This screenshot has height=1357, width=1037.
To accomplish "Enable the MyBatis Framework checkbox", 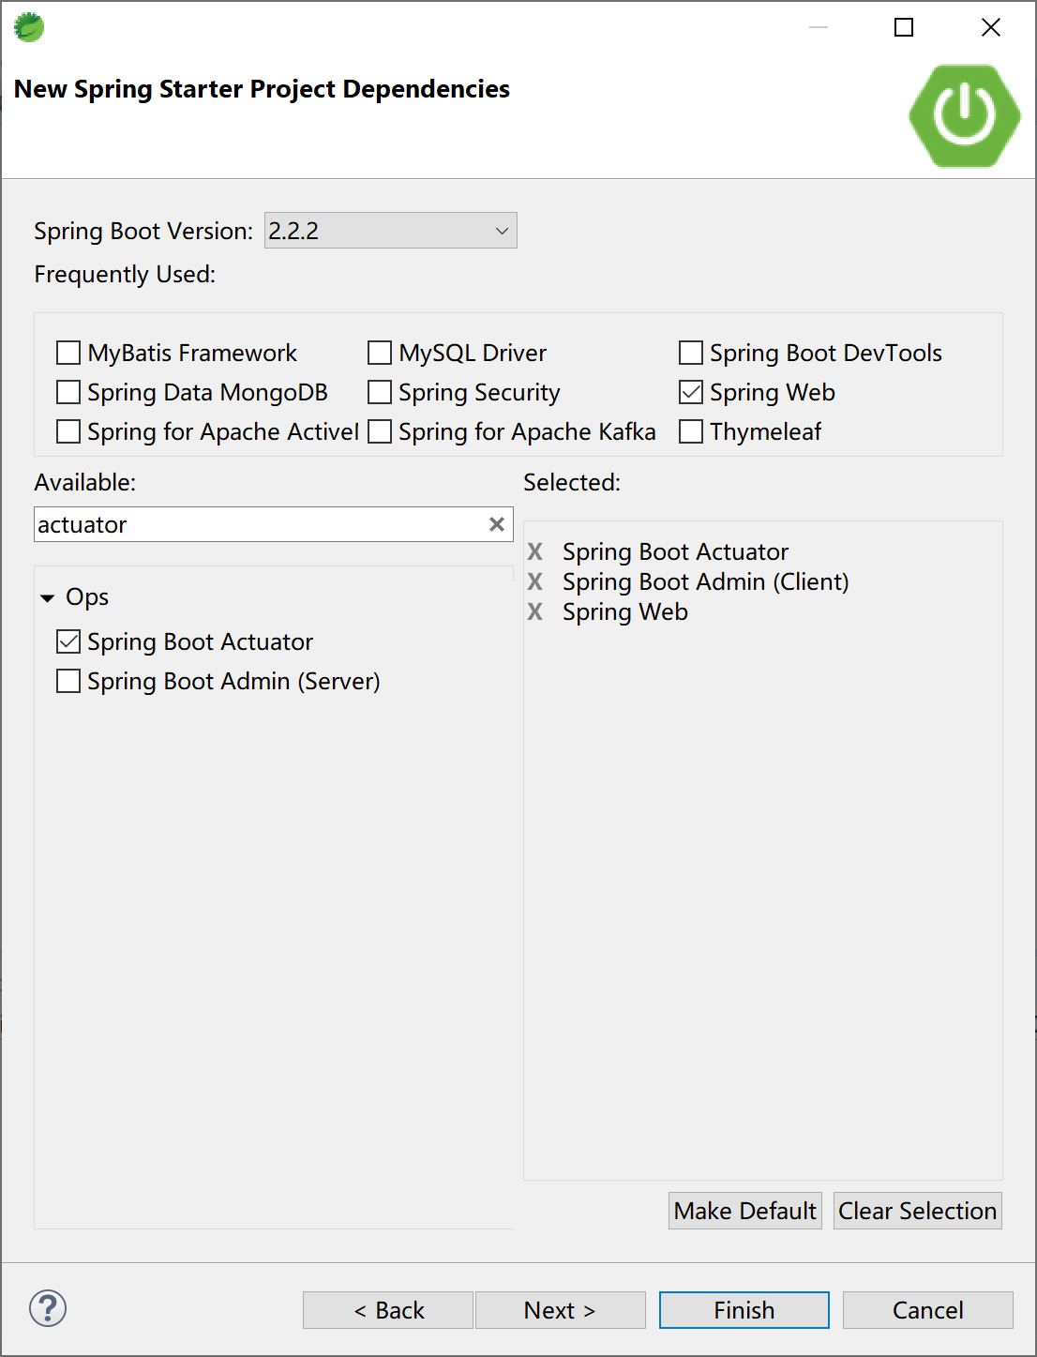I will (68, 353).
